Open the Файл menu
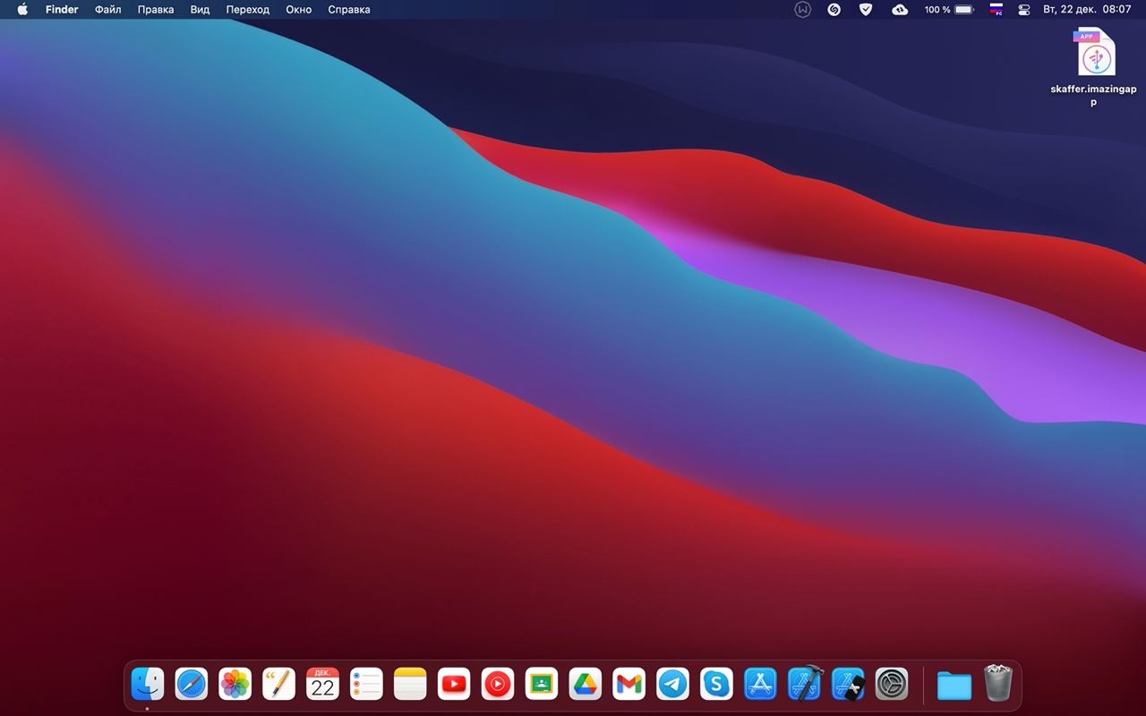 108,10
